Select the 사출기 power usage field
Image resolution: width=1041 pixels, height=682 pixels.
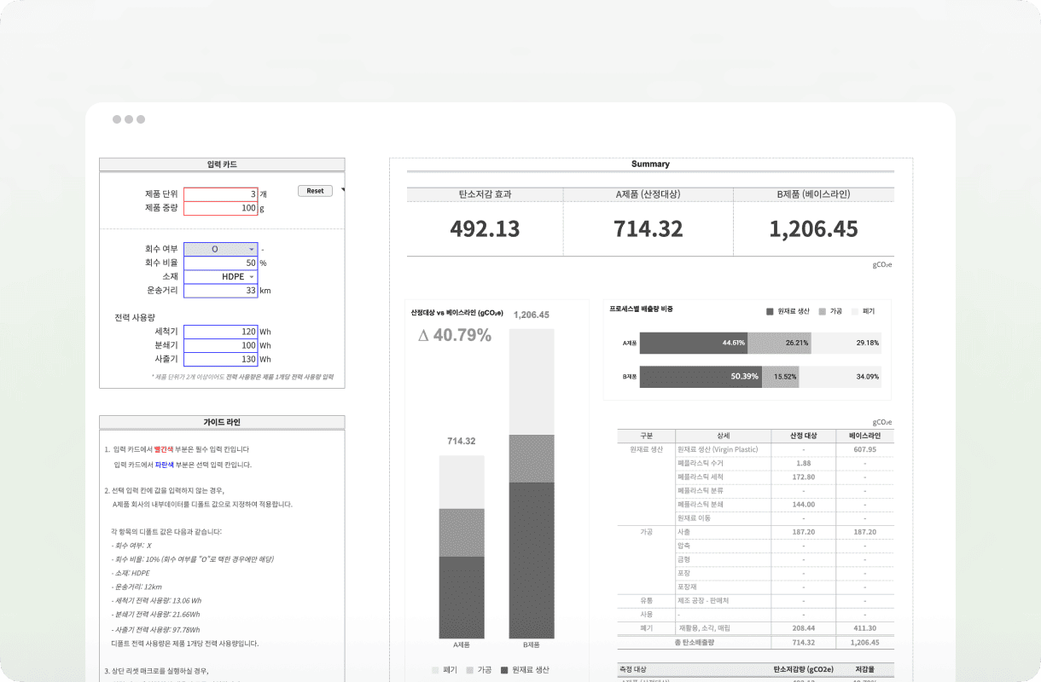(x=220, y=359)
